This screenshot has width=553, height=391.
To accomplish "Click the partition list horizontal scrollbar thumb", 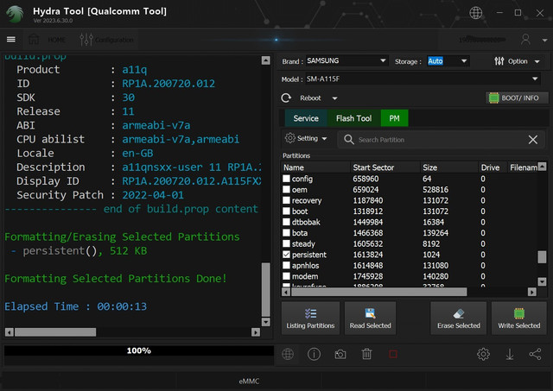I will pyautogui.click(x=379, y=292).
